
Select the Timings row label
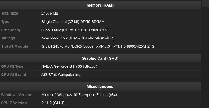tap(8, 38)
